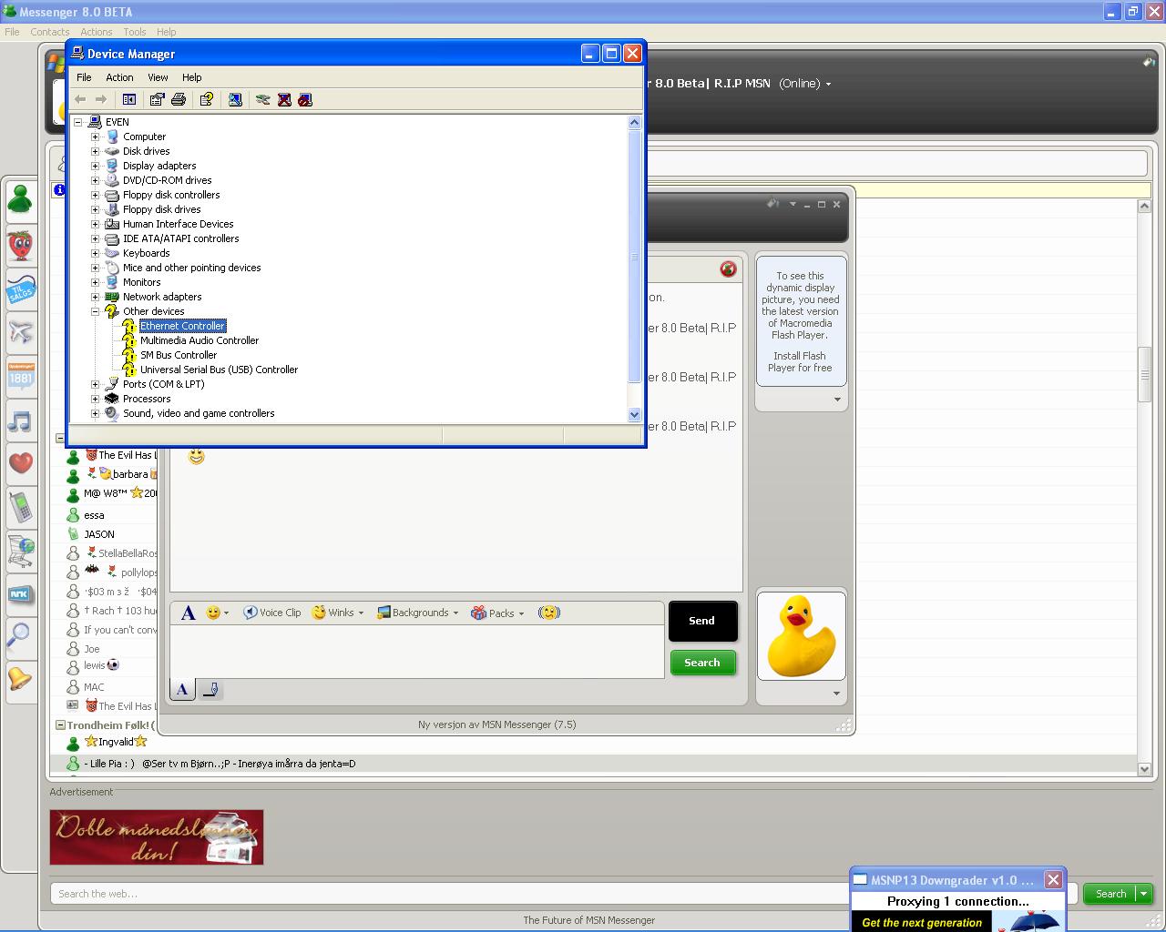Viewport: 1166px width, 932px height.
Task: Open the Contacts menu in Messenger
Action: point(49,32)
